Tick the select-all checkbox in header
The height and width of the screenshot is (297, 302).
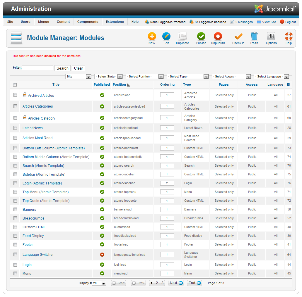15,85
